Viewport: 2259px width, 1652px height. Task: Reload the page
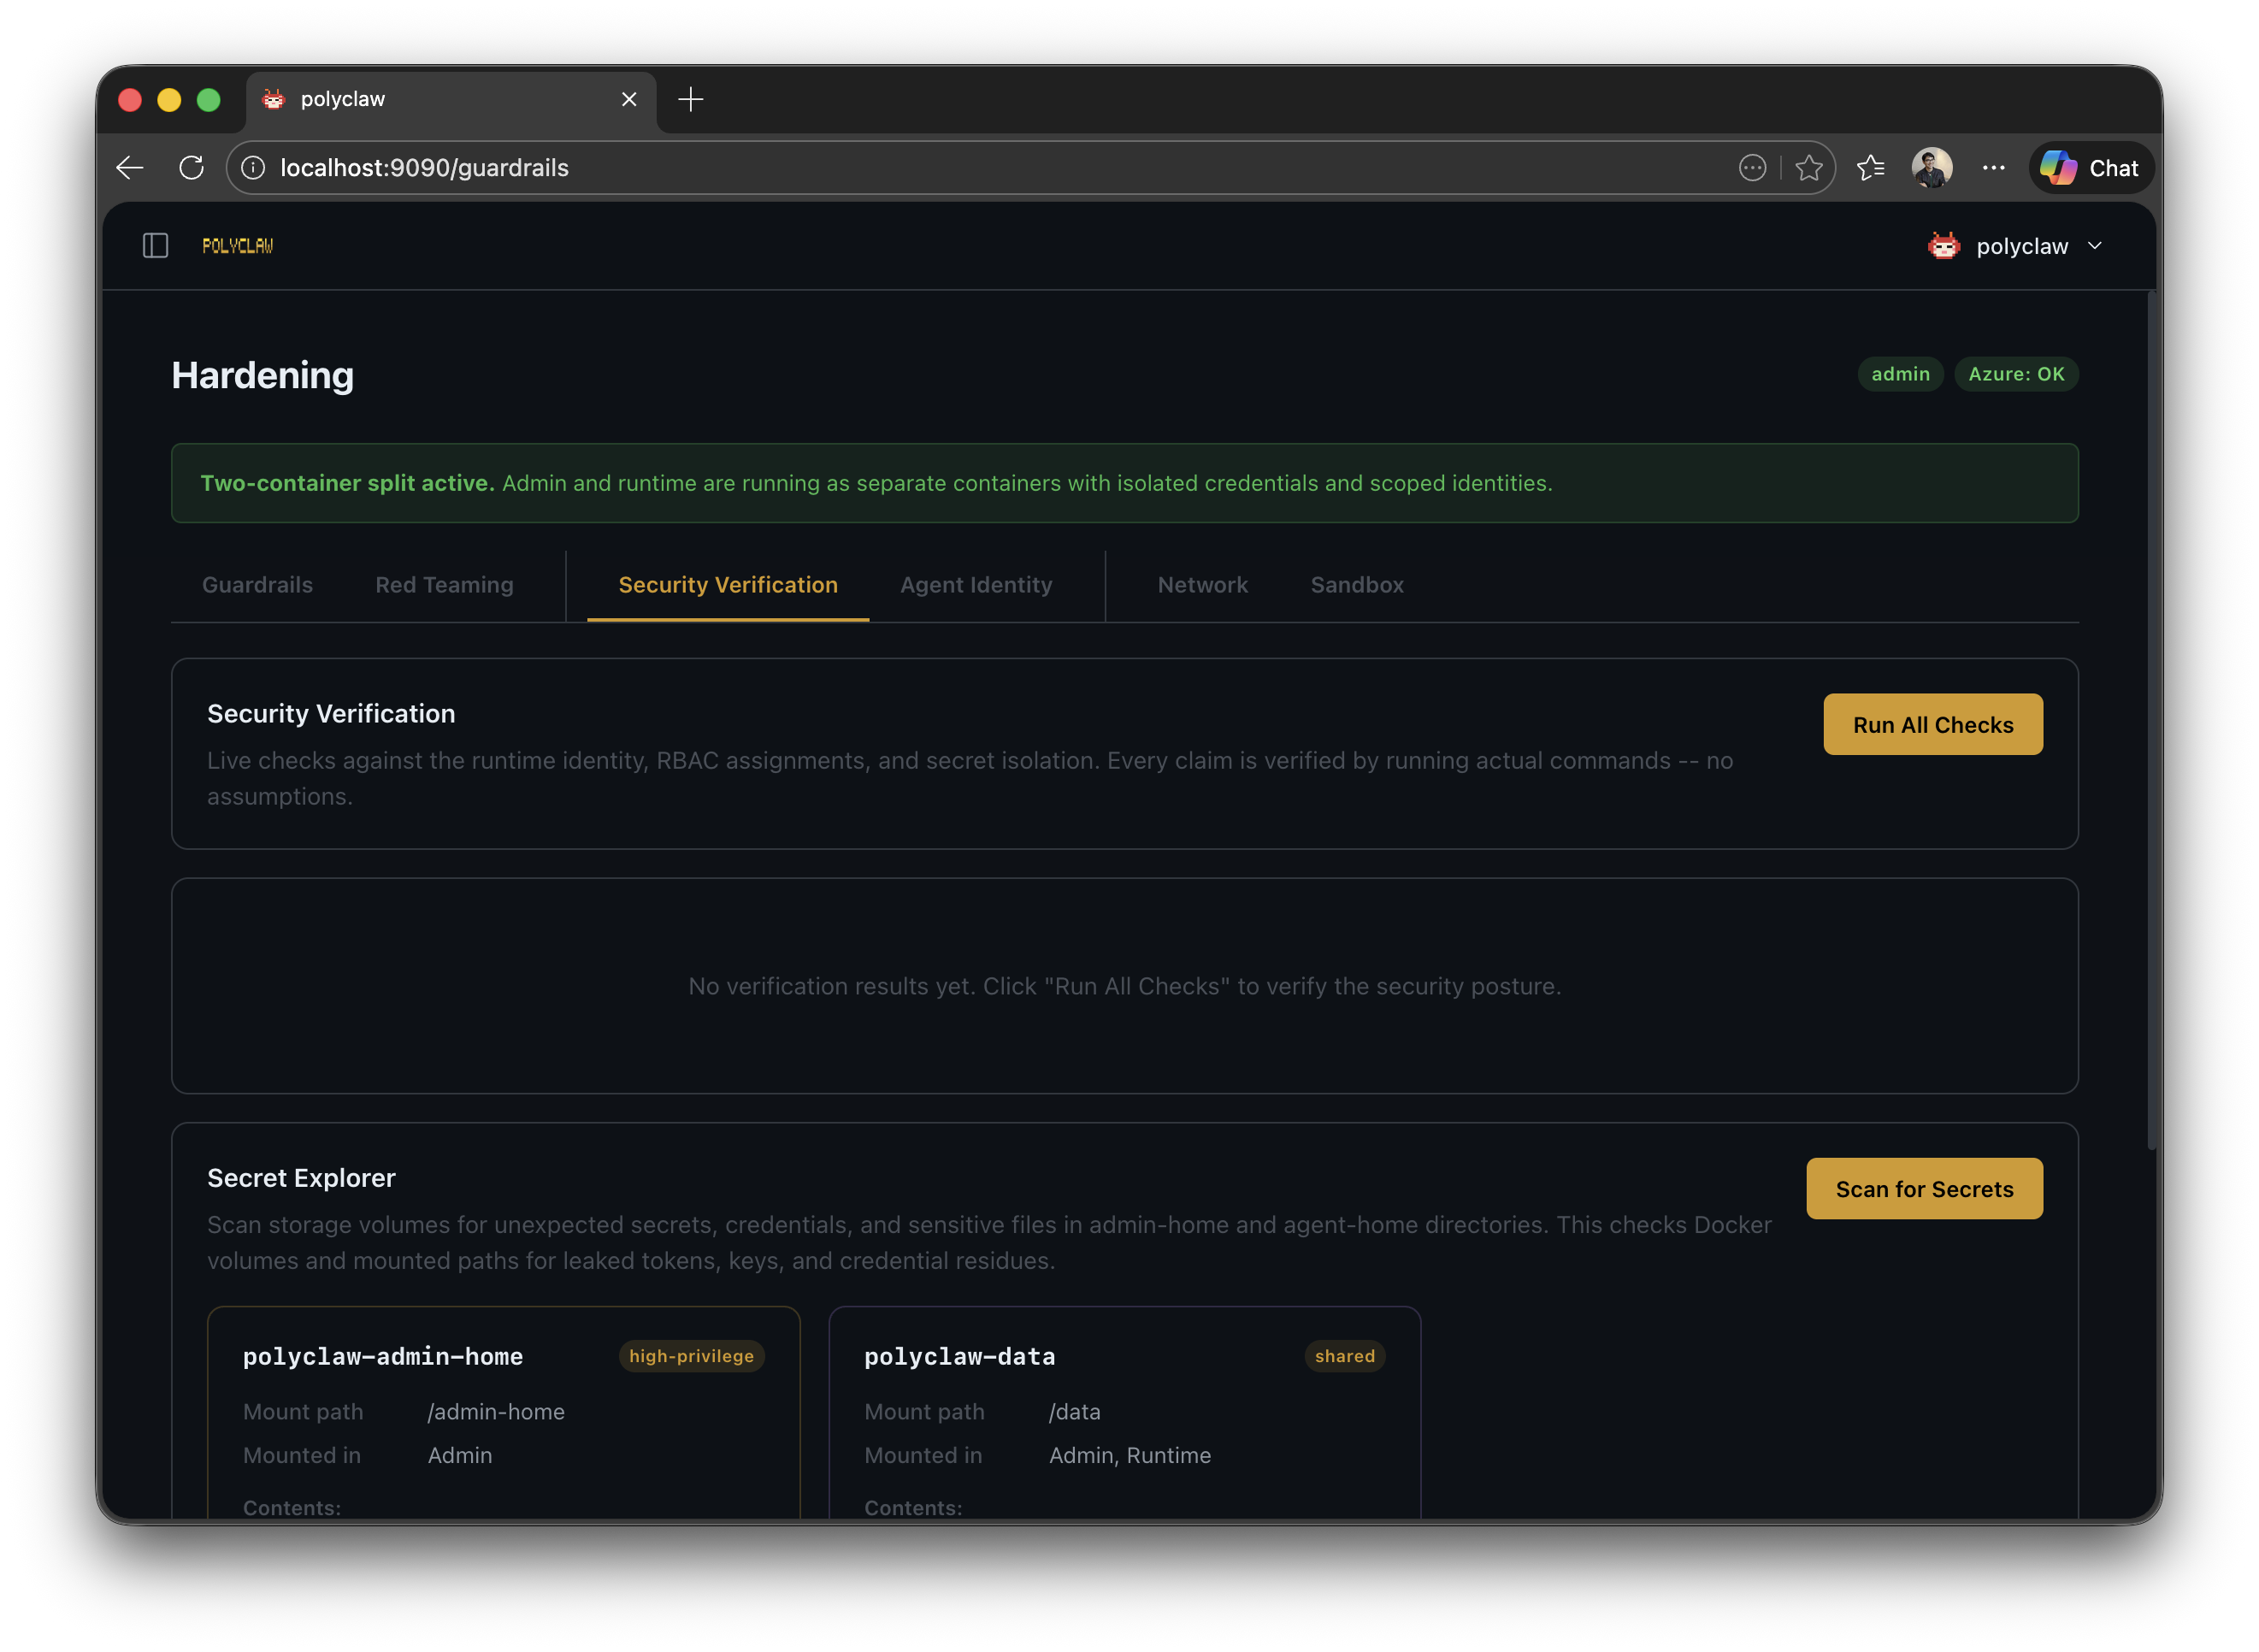(x=192, y=167)
